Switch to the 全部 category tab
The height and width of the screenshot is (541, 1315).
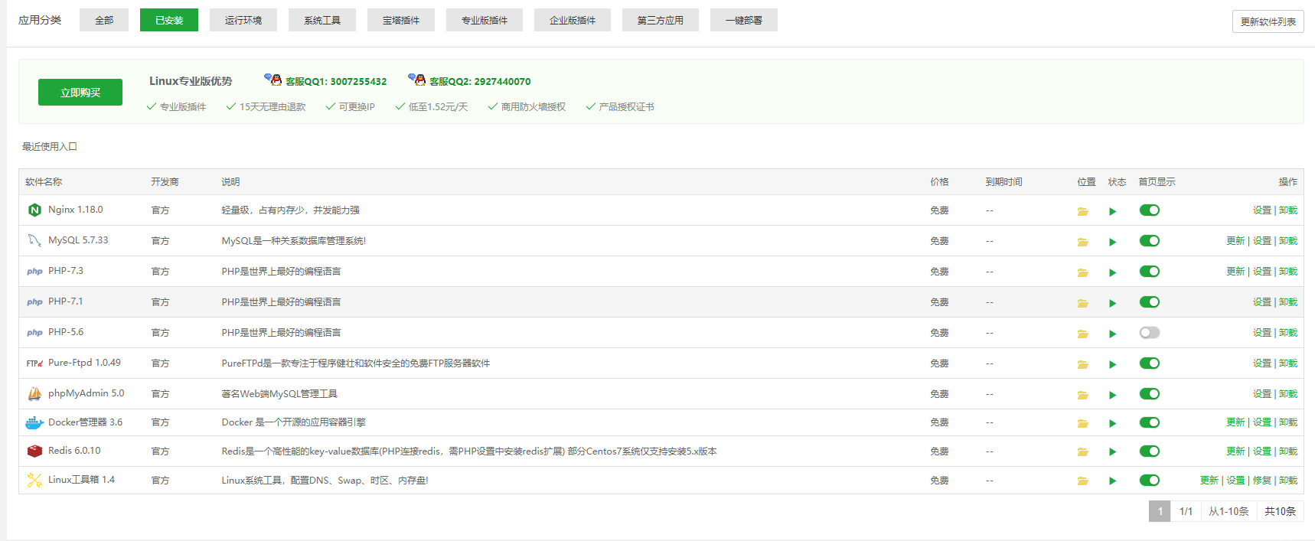(x=104, y=20)
